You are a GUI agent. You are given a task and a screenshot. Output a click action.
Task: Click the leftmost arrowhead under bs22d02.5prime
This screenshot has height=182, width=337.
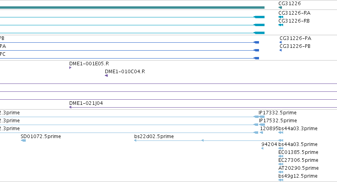[x=135, y=140]
